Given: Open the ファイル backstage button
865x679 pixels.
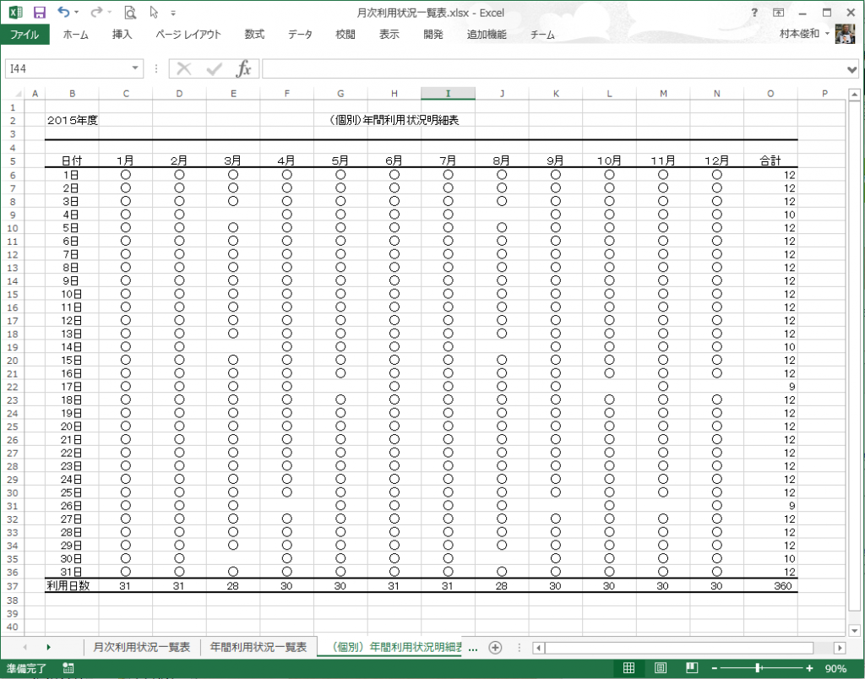Looking at the screenshot, I should tap(24, 35).
